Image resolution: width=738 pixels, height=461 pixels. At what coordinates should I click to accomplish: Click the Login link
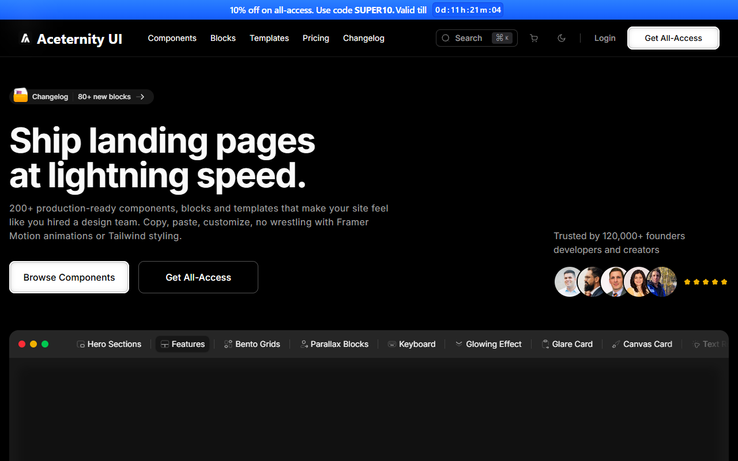[x=605, y=38]
